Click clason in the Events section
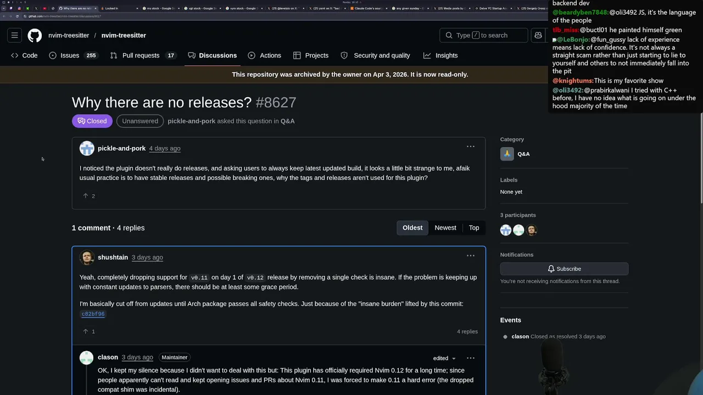This screenshot has height=395, width=703. click(x=520, y=337)
